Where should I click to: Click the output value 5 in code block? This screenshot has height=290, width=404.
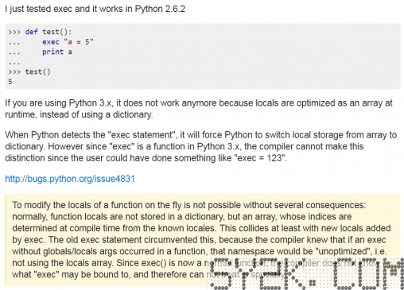10,82
